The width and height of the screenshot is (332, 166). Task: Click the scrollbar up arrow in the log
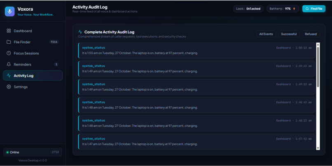(318, 44)
